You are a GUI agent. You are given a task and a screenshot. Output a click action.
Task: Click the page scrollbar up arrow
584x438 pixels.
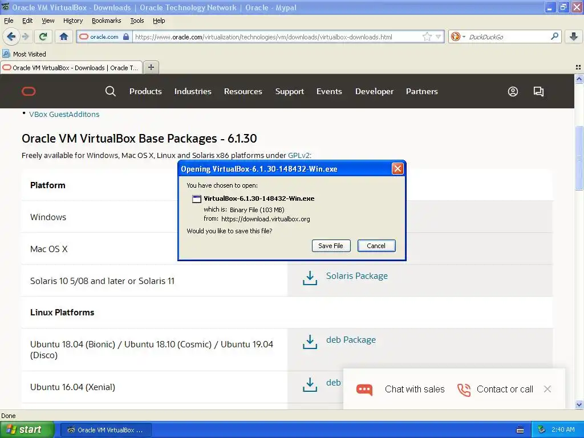tap(579, 79)
